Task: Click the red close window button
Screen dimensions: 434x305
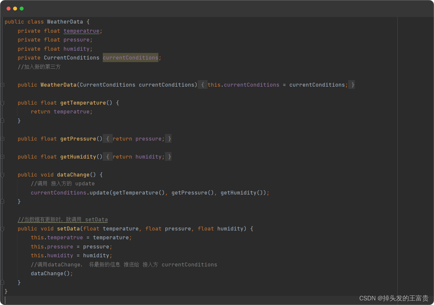Action: 9,8
